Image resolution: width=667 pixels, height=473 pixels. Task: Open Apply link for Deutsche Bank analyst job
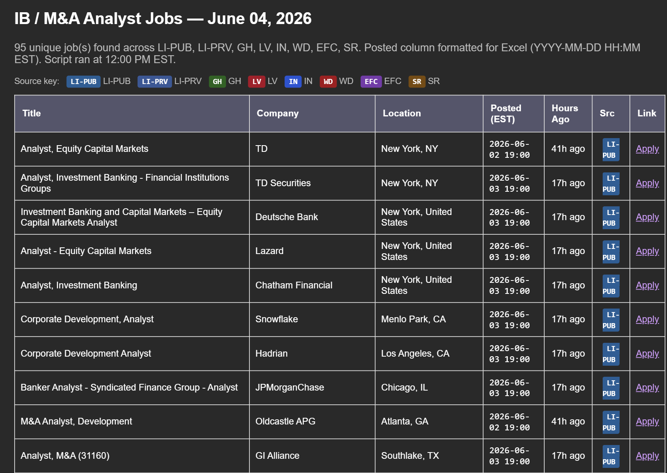click(647, 217)
